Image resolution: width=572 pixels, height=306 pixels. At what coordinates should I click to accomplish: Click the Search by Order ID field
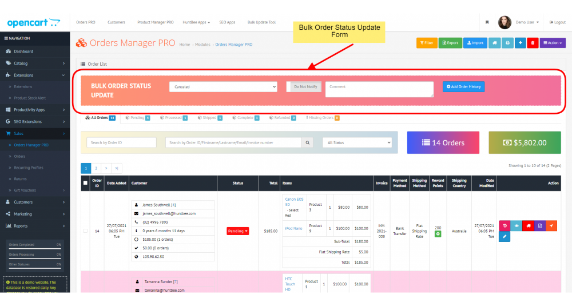point(121,142)
